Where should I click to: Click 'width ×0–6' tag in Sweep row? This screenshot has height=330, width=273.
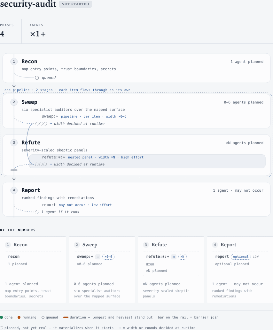116,116
